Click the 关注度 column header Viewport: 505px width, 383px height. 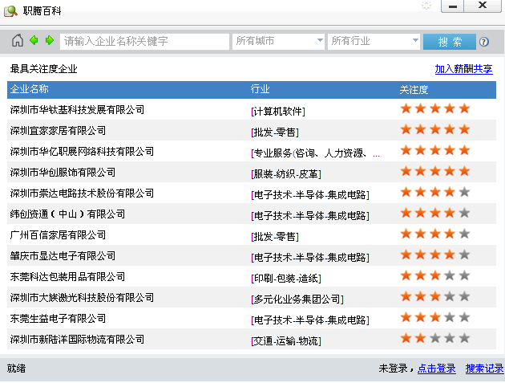coord(414,89)
